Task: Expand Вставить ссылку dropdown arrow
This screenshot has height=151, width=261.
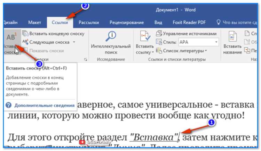Action: tap(153, 52)
